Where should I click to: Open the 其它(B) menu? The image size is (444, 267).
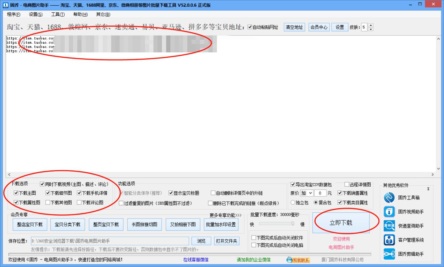point(103,14)
